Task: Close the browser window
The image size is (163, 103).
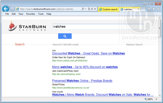Action: (x=158, y=4)
